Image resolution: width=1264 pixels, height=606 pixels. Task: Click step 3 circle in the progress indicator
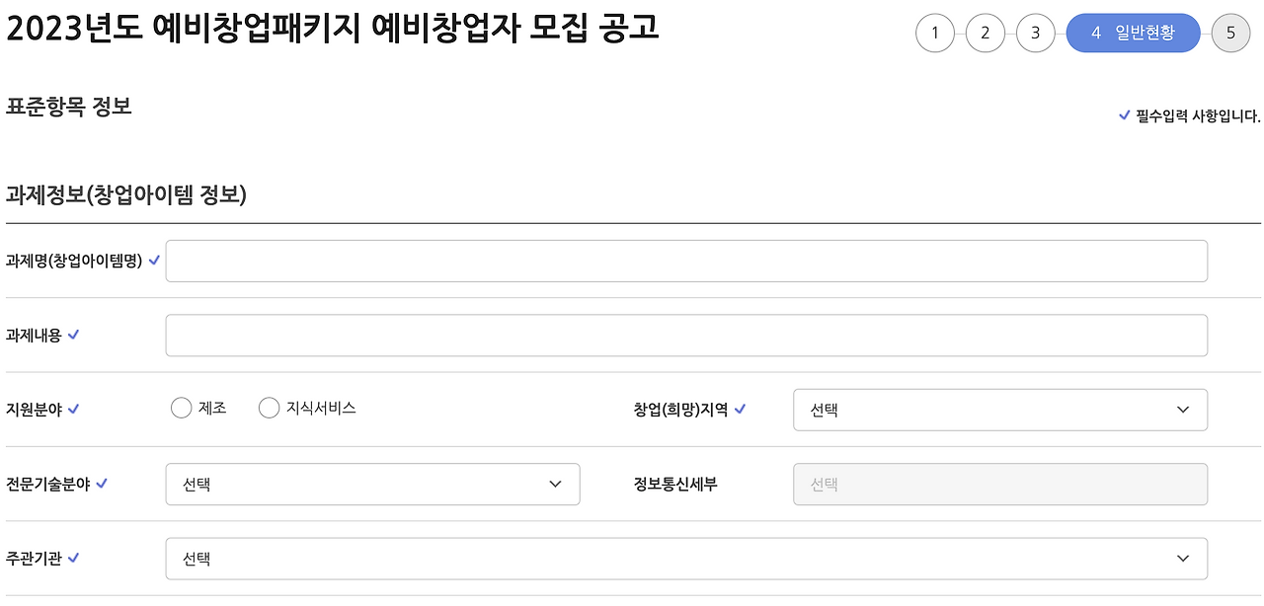(x=1035, y=33)
